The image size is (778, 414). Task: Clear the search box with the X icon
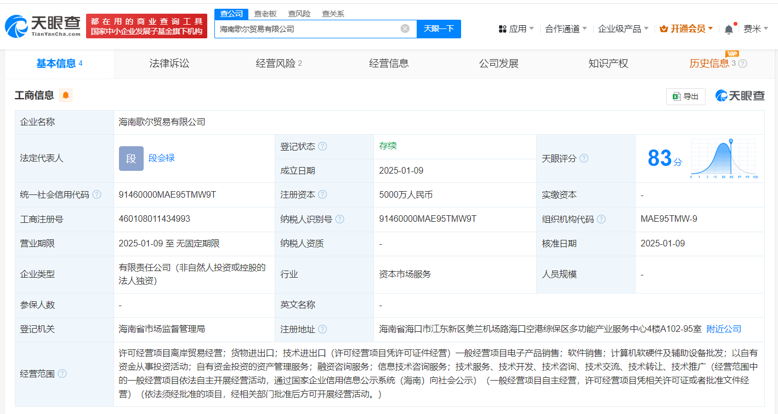pyautogui.click(x=405, y=28)
